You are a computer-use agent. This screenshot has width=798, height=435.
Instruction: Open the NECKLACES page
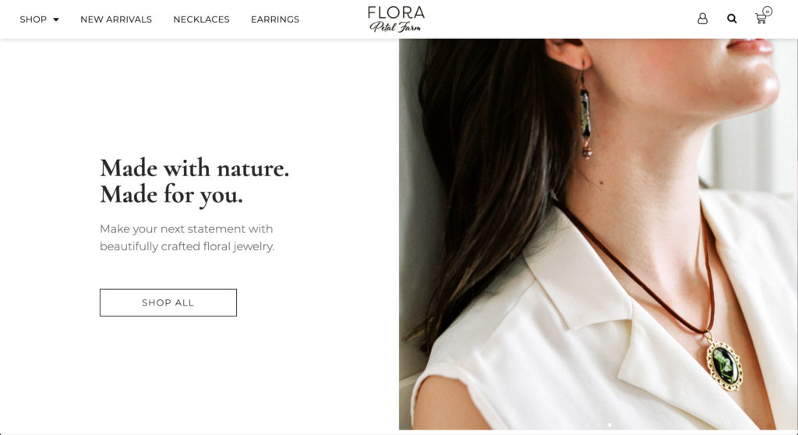coord(201,19)
